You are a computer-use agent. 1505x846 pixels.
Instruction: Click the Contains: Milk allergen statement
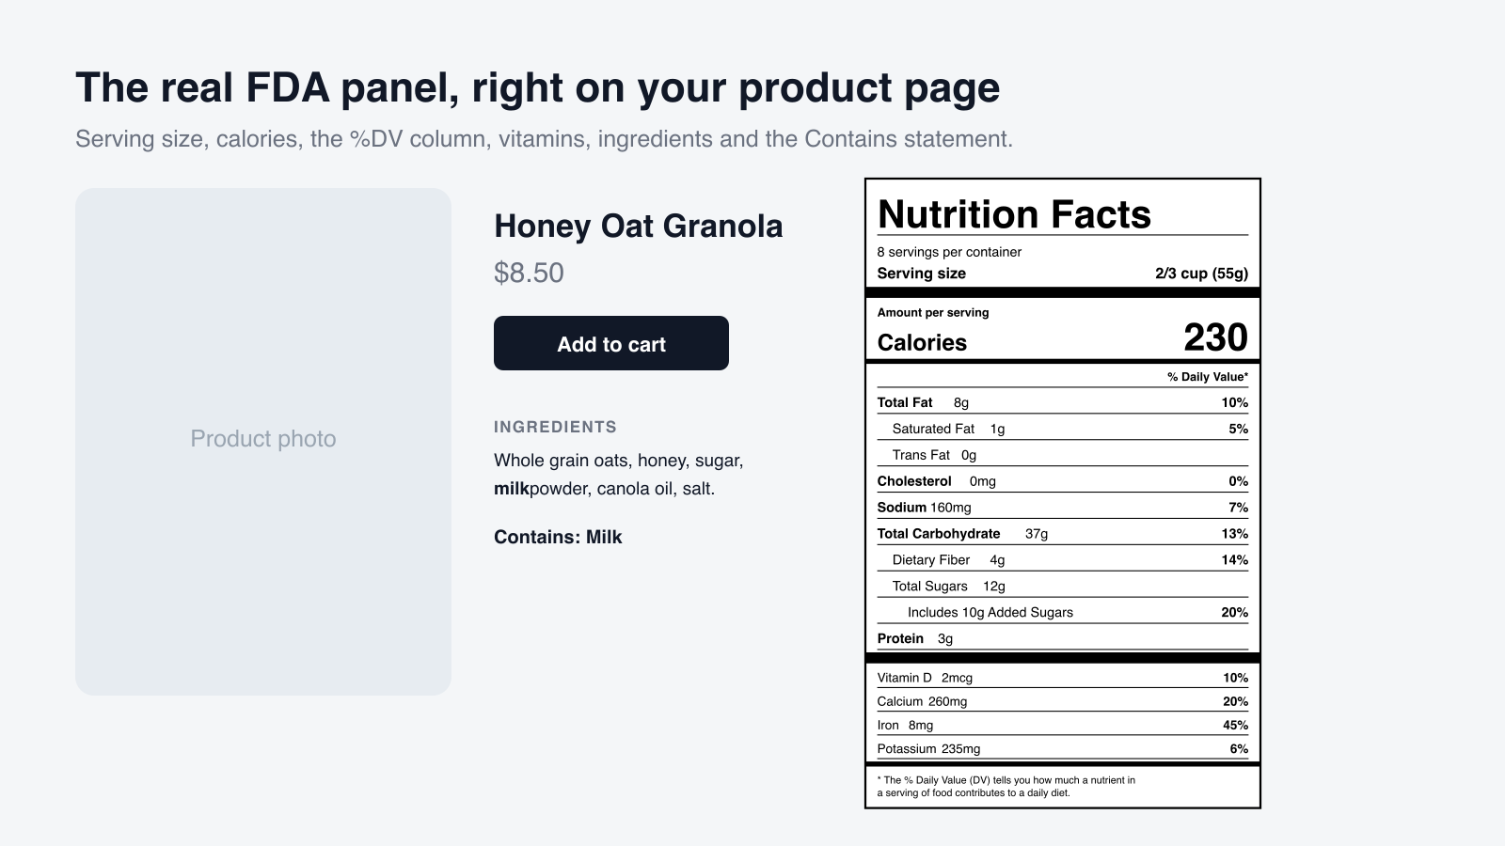[x=558, y=537]
